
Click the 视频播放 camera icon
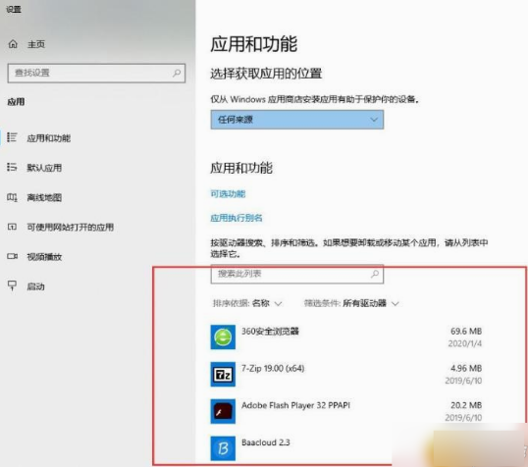12,257
